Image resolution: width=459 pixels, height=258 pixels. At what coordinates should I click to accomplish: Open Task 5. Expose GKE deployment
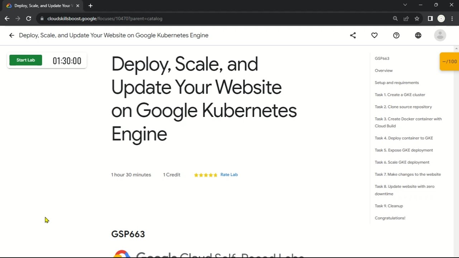tap(404, 150)
